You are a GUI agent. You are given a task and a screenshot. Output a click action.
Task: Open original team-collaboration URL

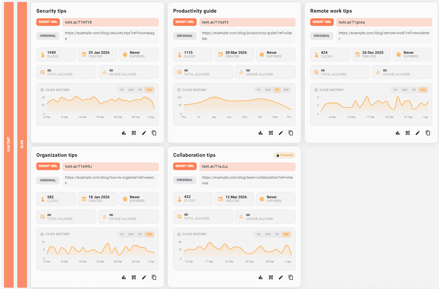coord(247,180)
